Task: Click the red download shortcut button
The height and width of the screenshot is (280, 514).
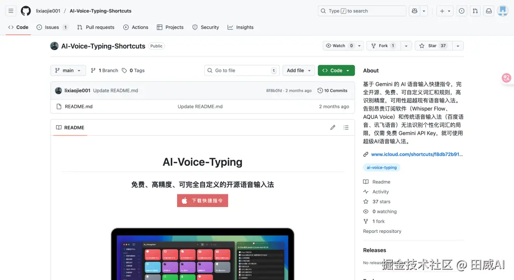Action: tap(203, 200)
